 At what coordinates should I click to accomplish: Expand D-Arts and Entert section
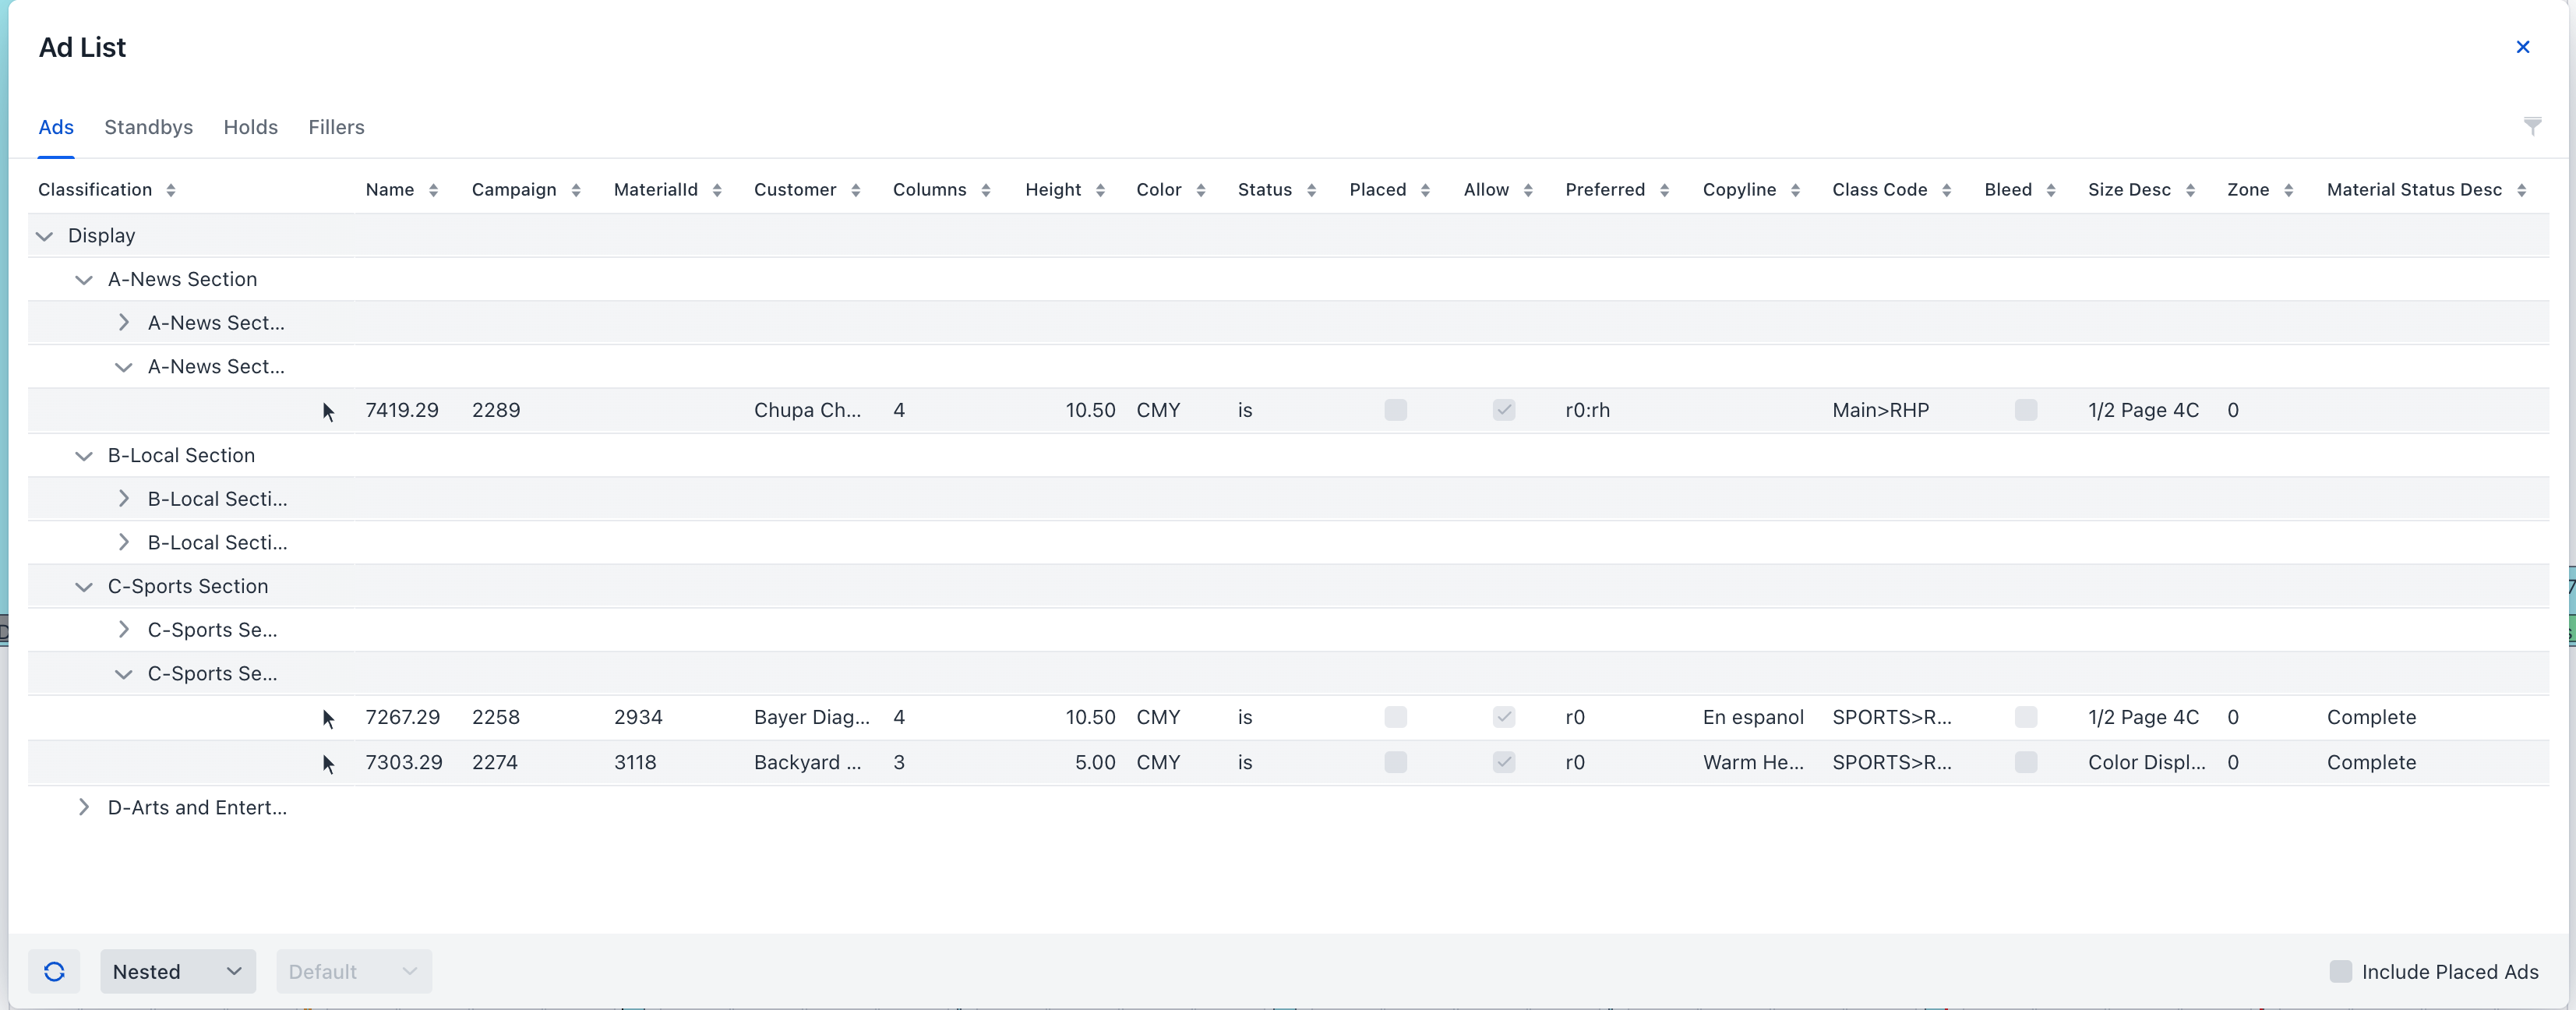coord(84,807)
